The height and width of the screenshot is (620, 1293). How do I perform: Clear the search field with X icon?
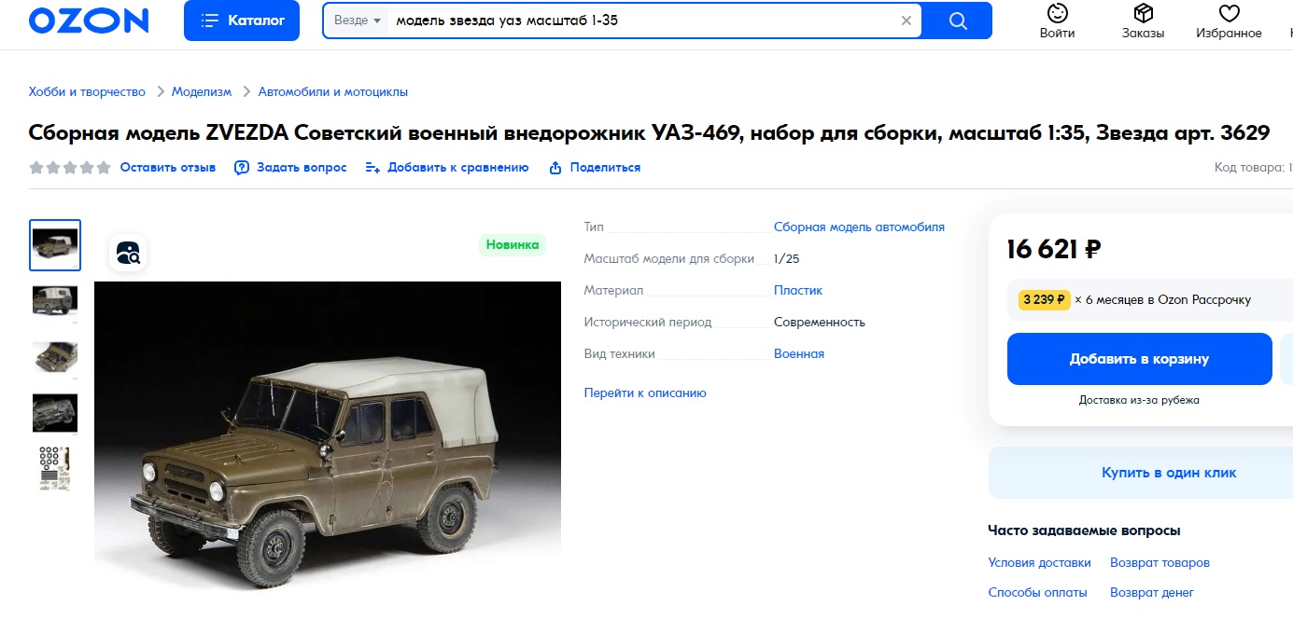(x=906, y=21)
